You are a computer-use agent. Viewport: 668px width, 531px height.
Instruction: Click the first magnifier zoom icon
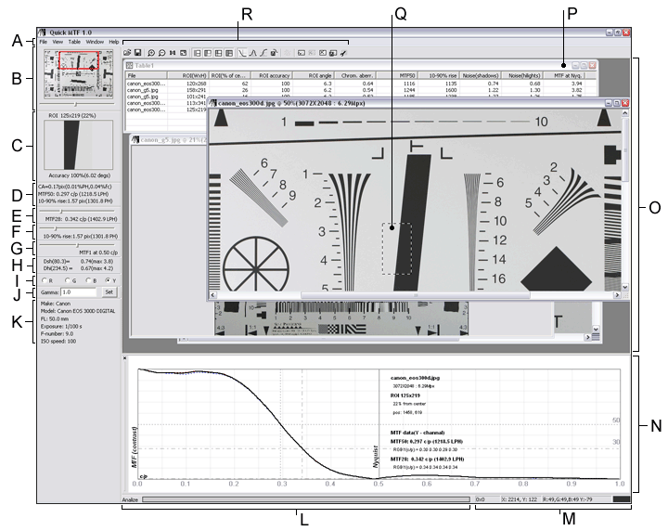pos(151,53)
